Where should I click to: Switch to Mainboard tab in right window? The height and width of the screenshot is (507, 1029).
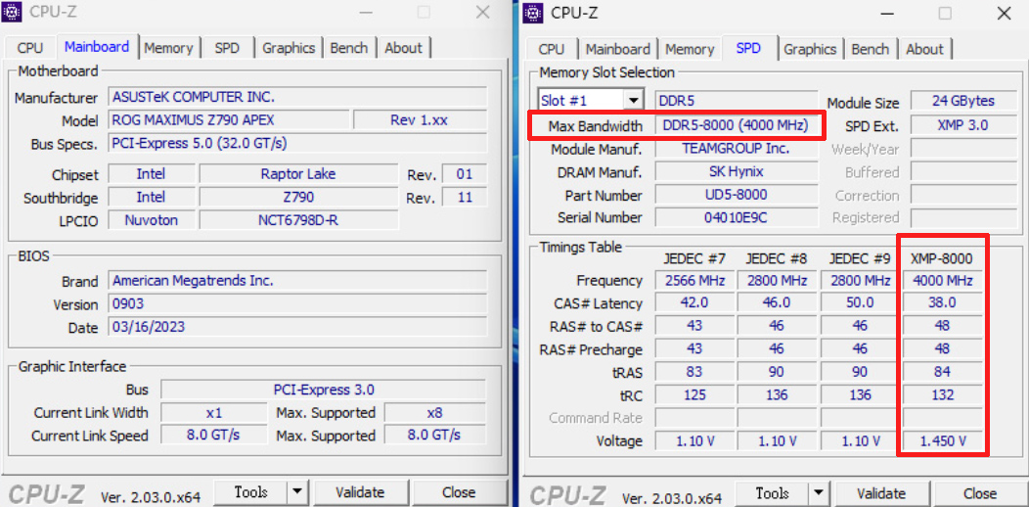618,49
